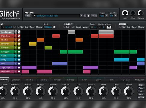Expand the program preset list arrow
This screenshot has width=146, height=108.
click(81, 16)
